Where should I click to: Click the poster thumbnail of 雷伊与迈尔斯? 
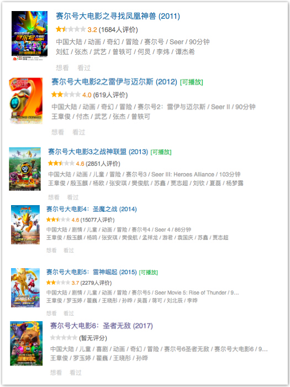click(x=25, y=101)
